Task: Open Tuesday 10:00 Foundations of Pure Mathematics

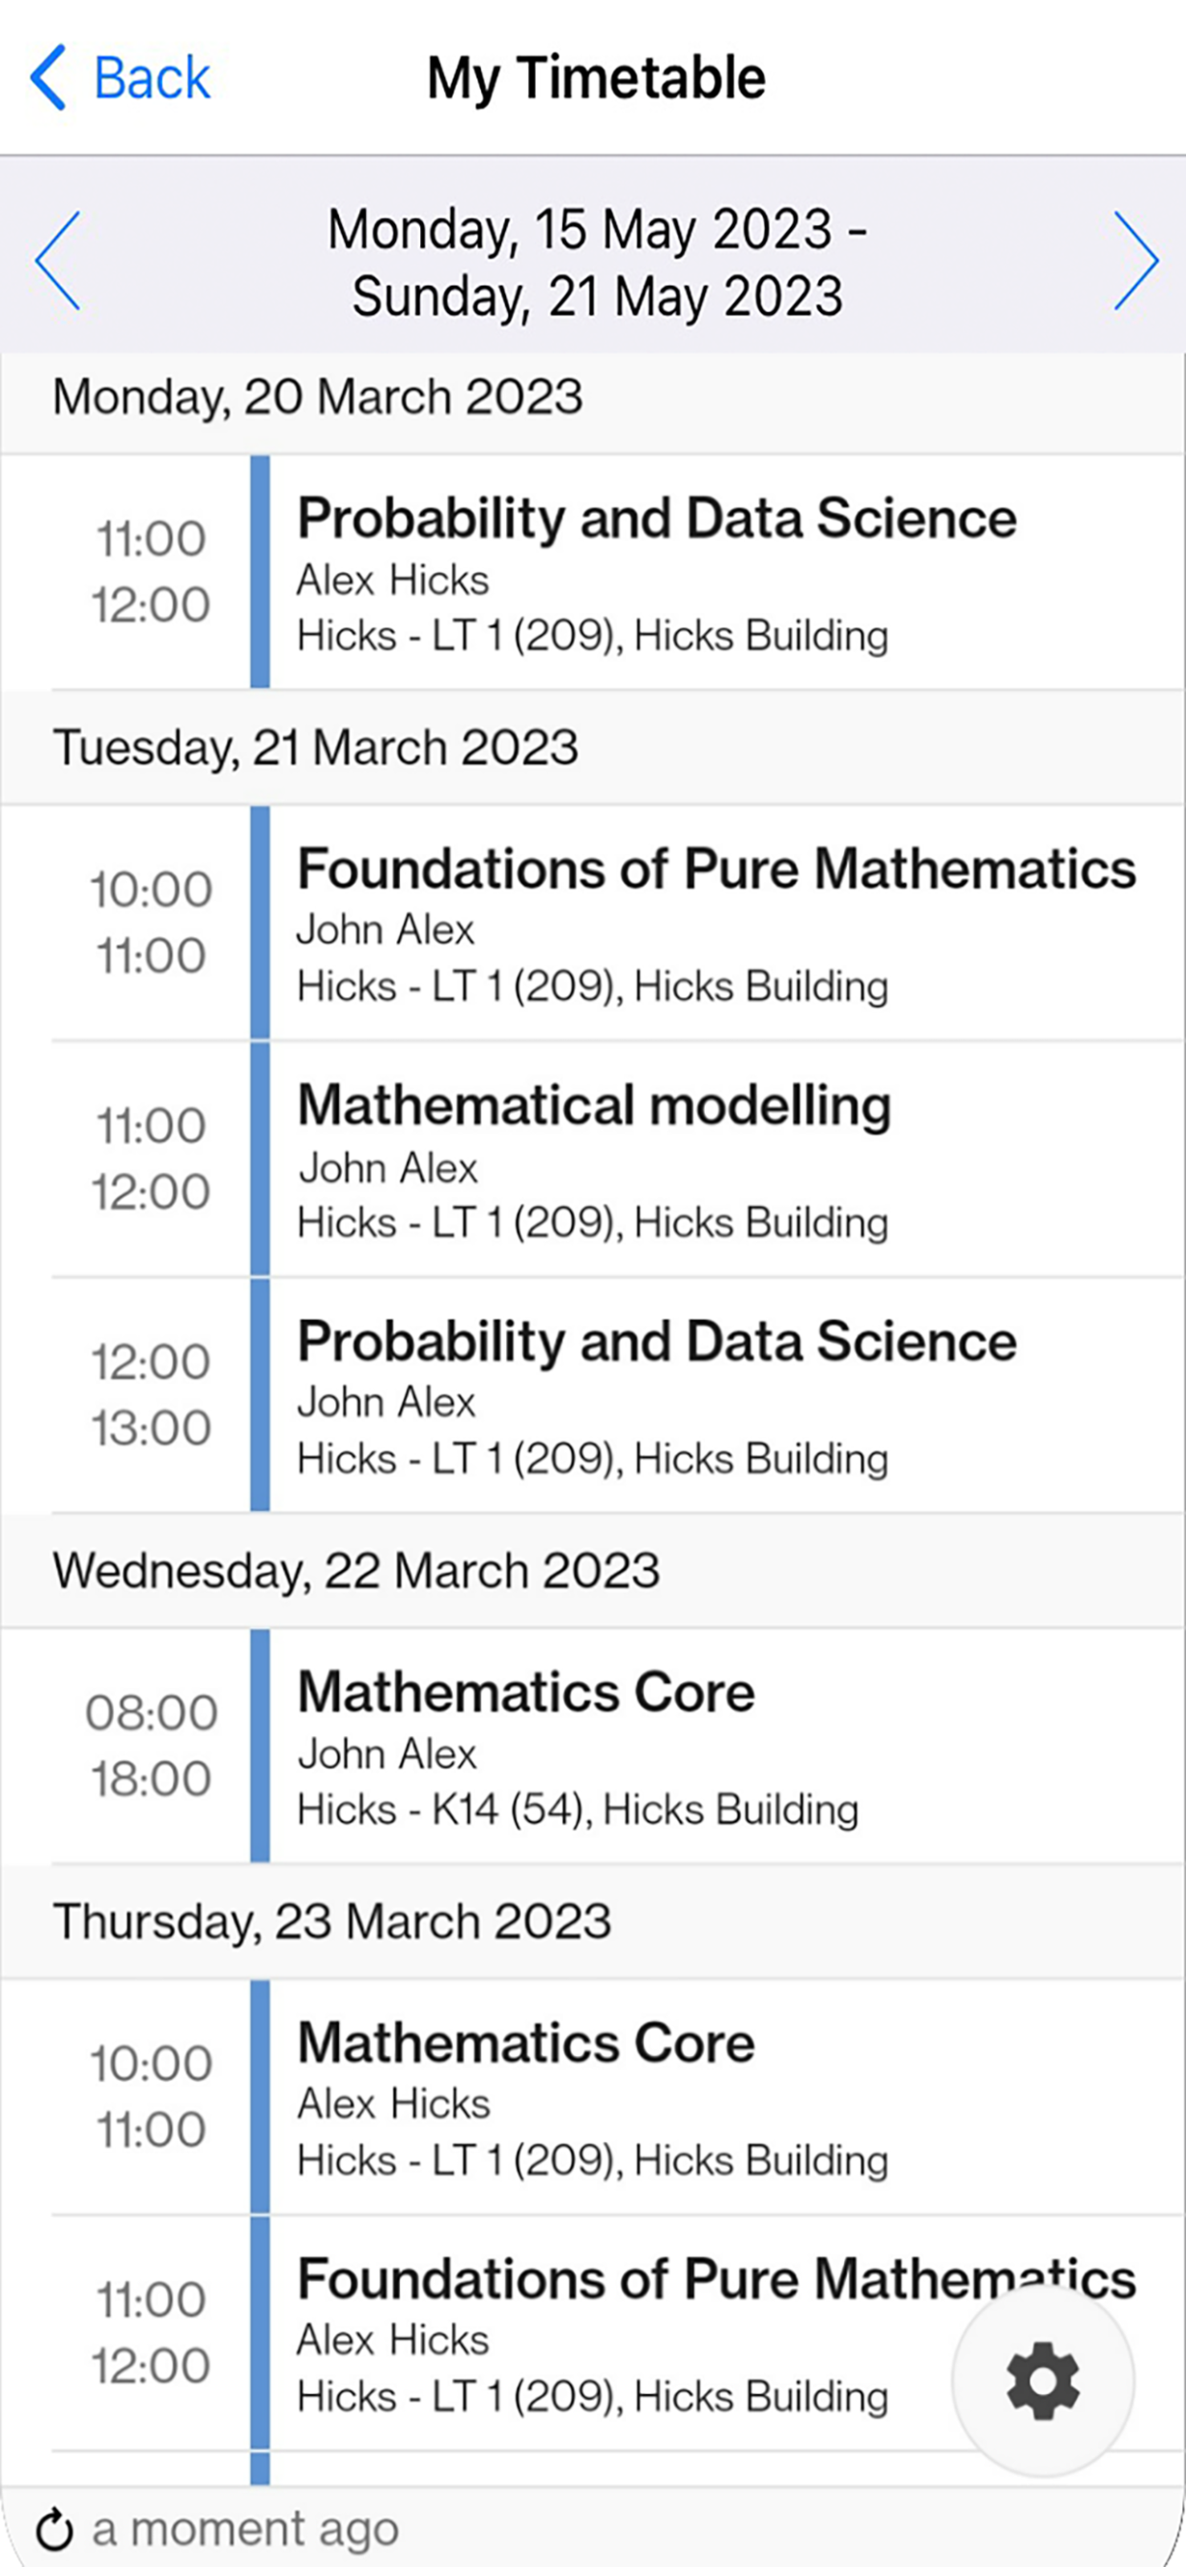Action: [x=593, y=923]
